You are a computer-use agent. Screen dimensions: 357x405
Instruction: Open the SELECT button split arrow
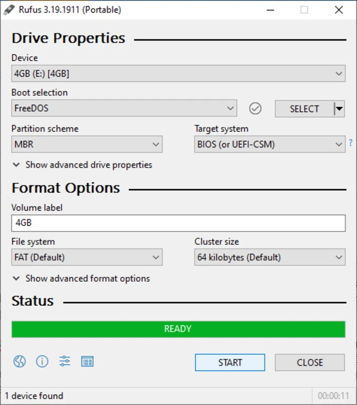point(339,109)
